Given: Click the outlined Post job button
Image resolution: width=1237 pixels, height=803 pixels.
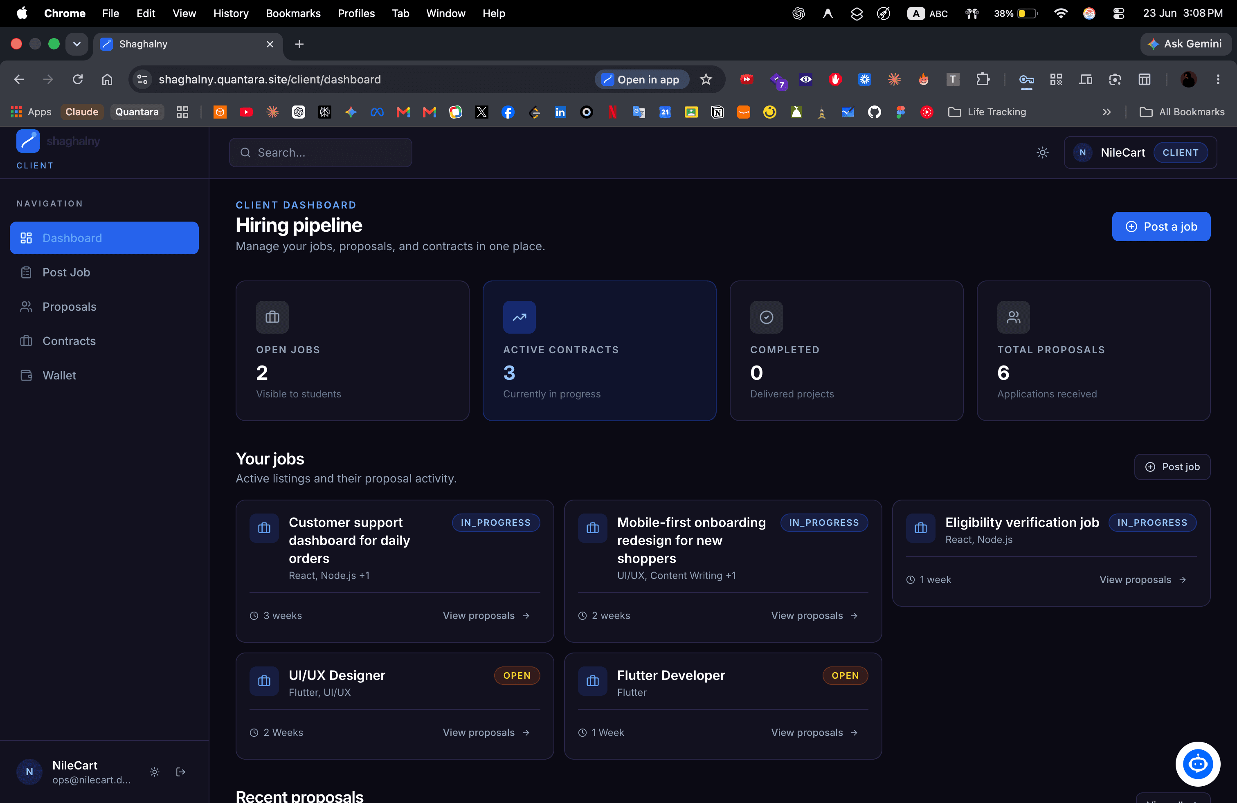Looking at the screenshot, I should tap(1172, 467).
